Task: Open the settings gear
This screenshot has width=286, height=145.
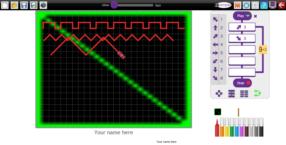Action: tap(255, 5)
